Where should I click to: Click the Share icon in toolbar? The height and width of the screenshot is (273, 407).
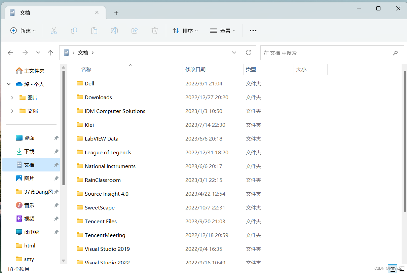(x=135, y=31)
